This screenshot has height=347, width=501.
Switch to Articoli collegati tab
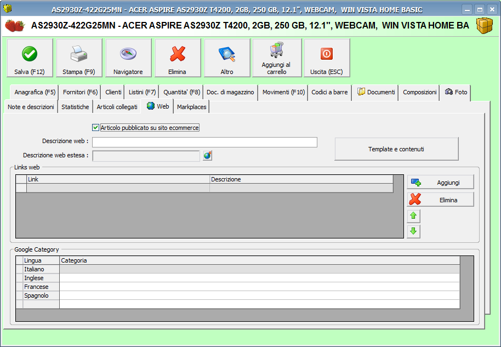coord(117,107)
